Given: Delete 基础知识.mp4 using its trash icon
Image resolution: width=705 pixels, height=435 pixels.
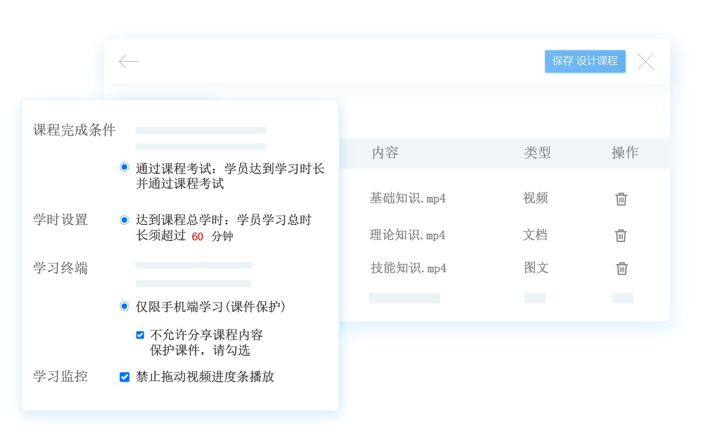Looking at the screenshot, I should coord(621,199).
